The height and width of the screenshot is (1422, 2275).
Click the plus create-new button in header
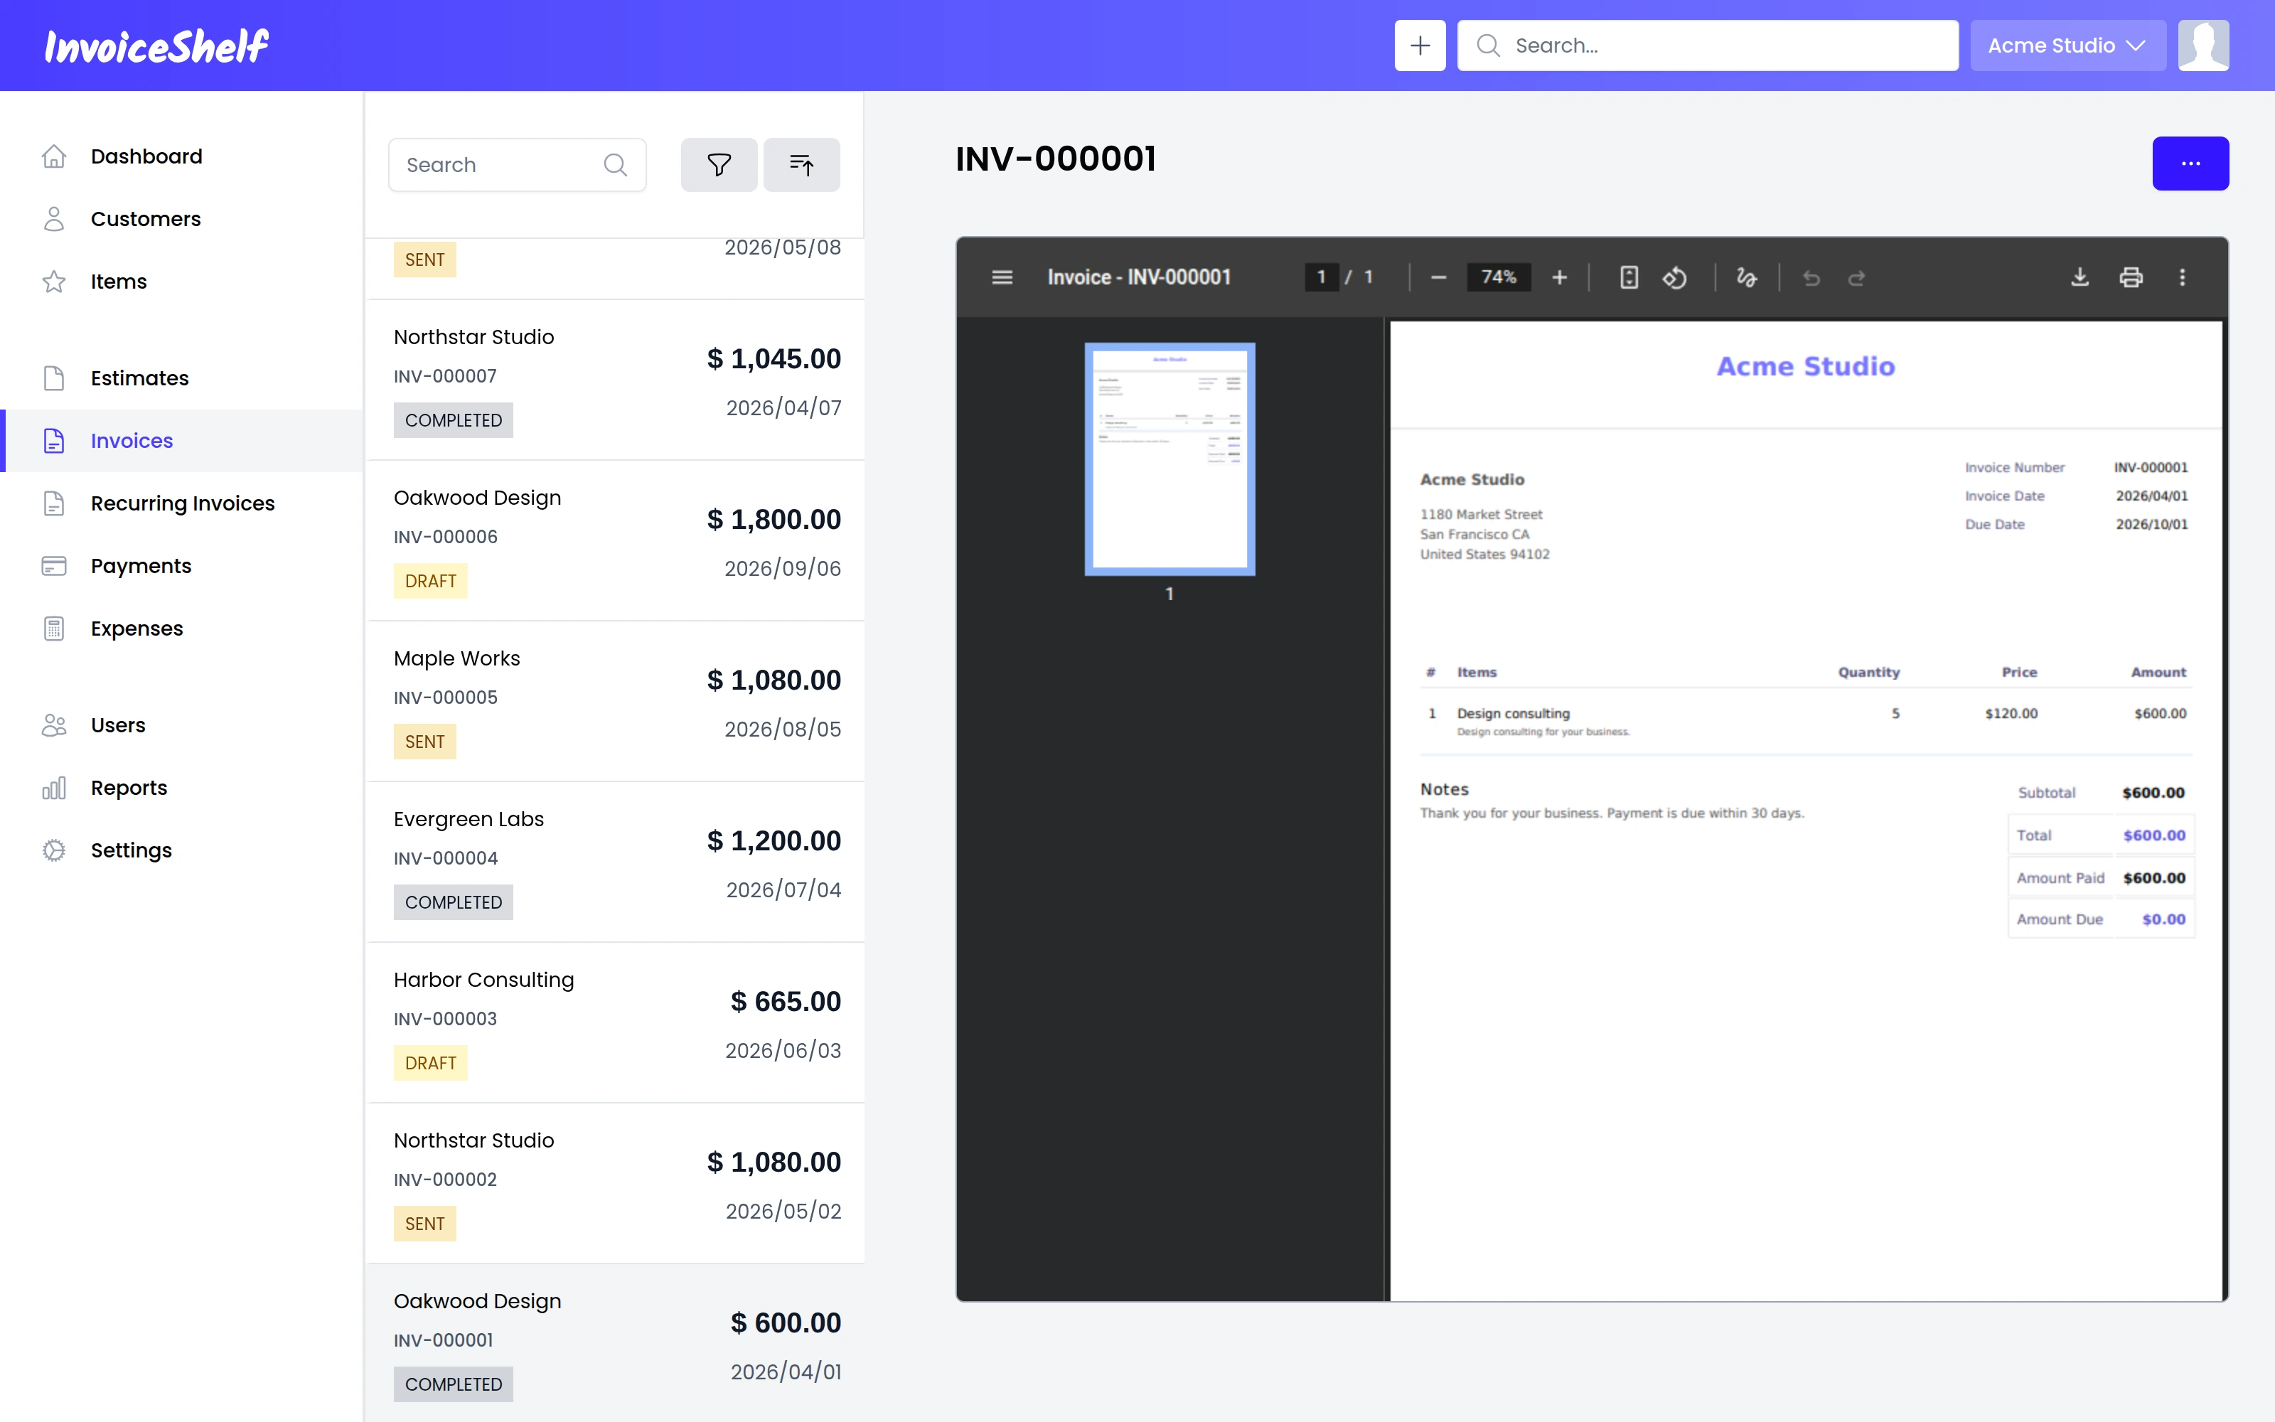tap(1420, 45)
